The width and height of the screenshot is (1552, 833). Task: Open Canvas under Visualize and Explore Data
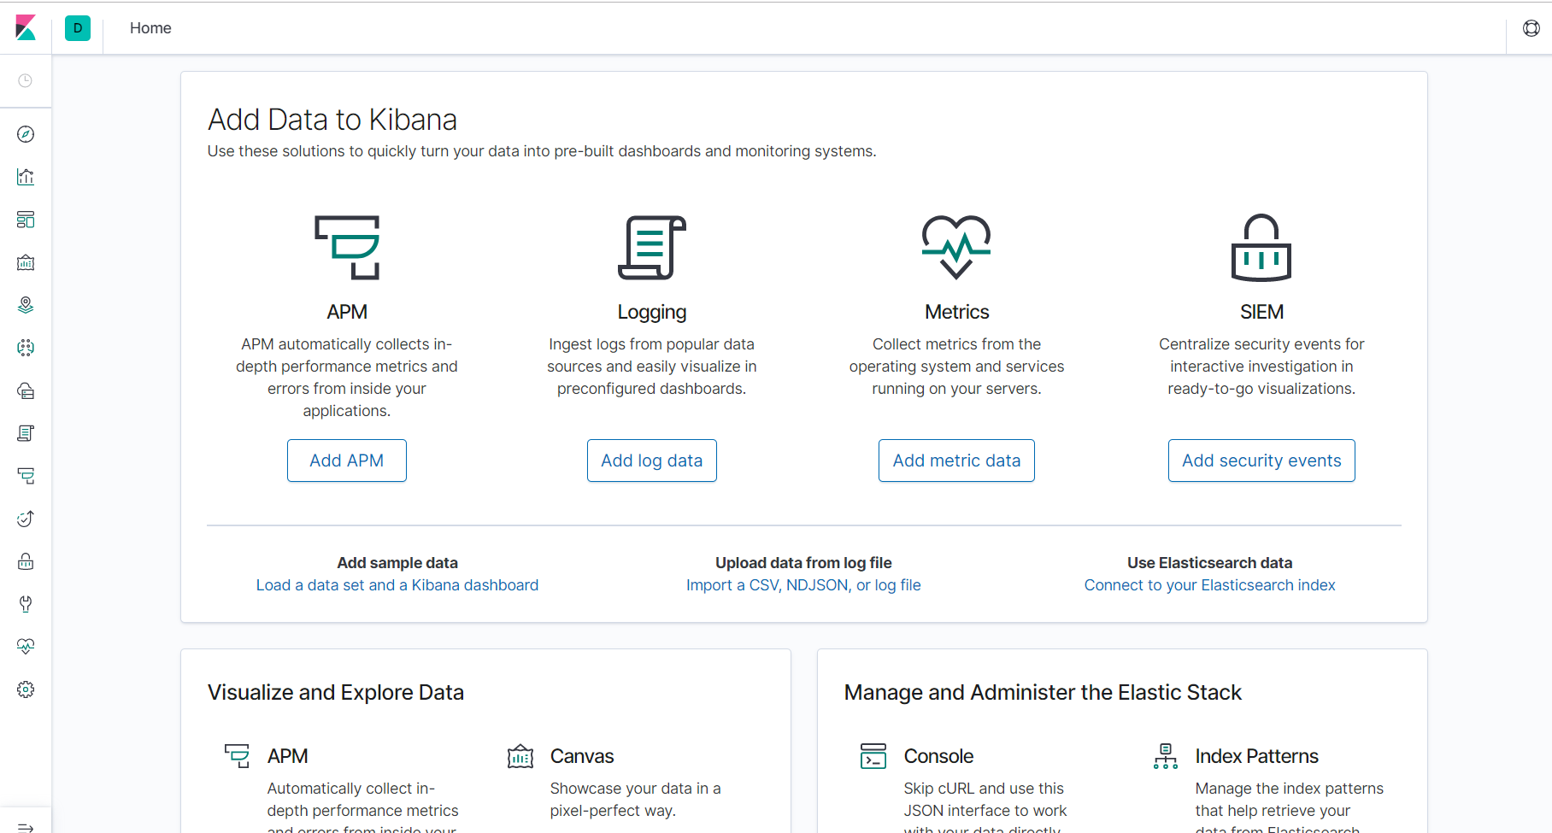coord(582,756)
